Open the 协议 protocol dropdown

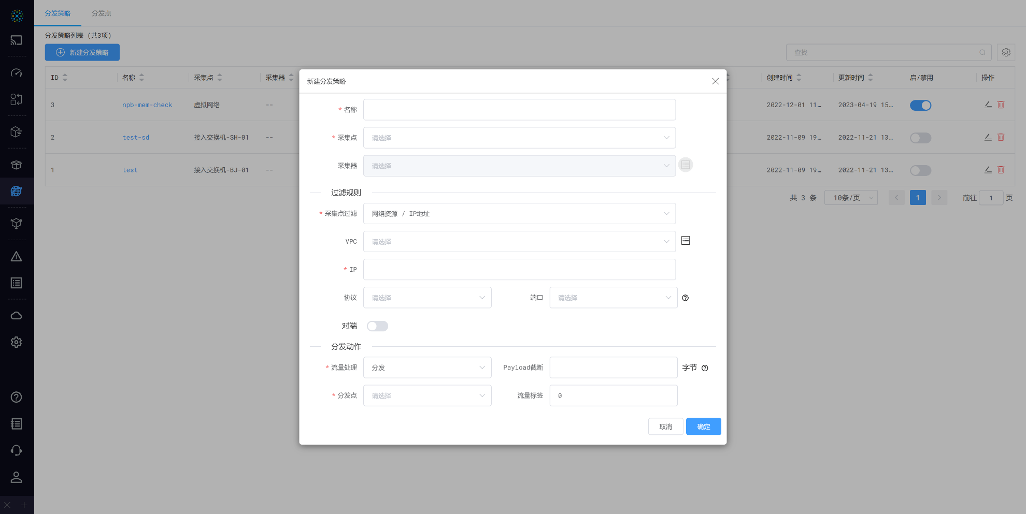[427, 298]
